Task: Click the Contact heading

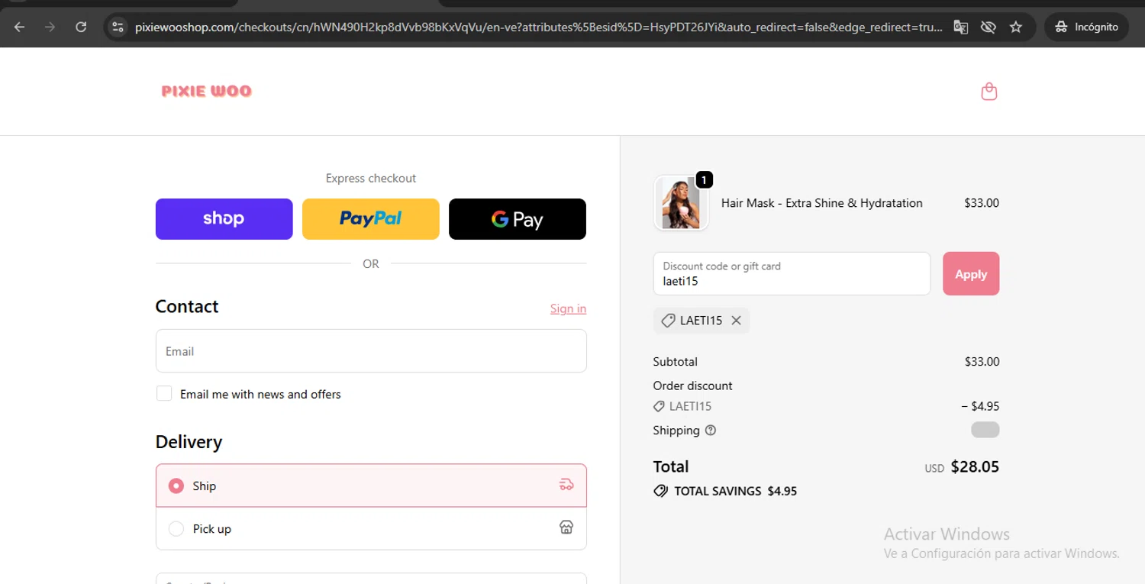Action: [x=187, y=306]
